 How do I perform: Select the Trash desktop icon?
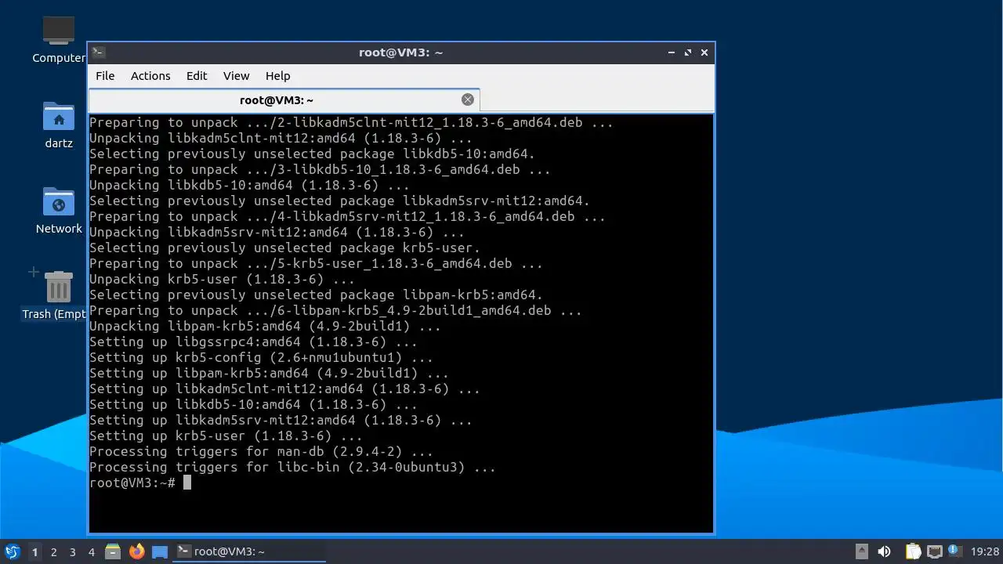point(55,295)
